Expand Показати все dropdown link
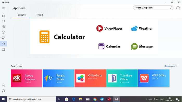This screenshot has width=182, height=102. [171, 66]
